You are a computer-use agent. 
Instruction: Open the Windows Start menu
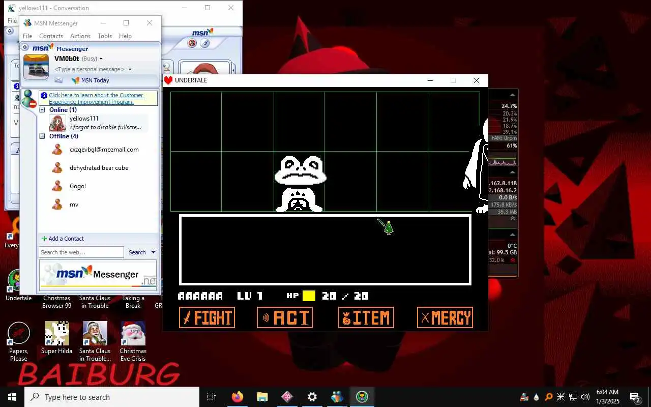click(x=12, y=397)
